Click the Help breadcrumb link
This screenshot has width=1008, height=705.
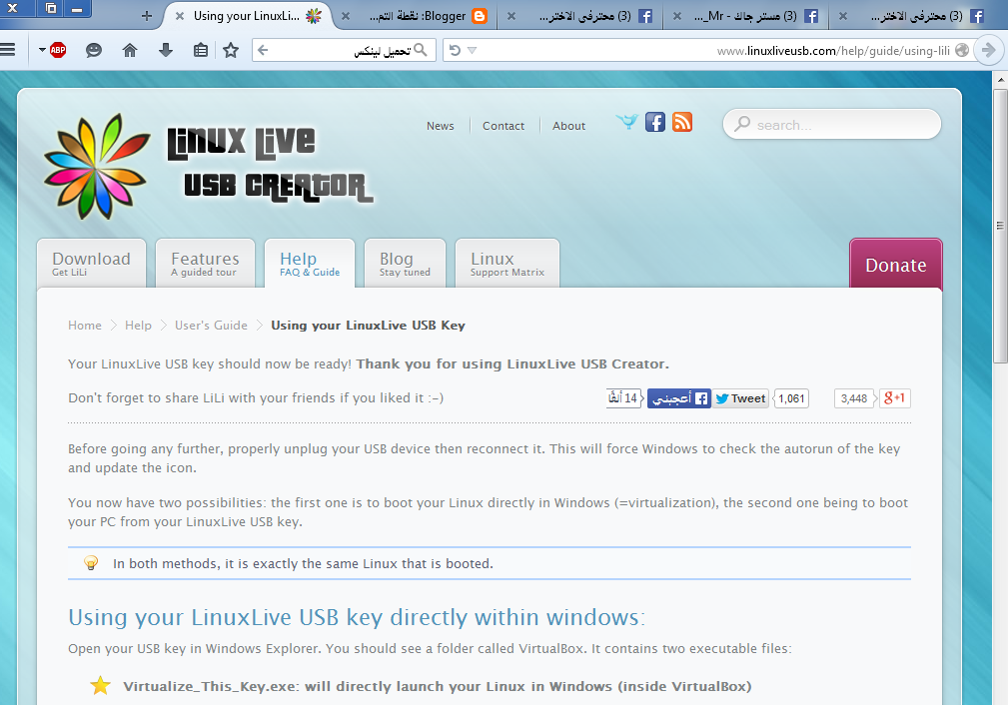[x=138, y=326]
